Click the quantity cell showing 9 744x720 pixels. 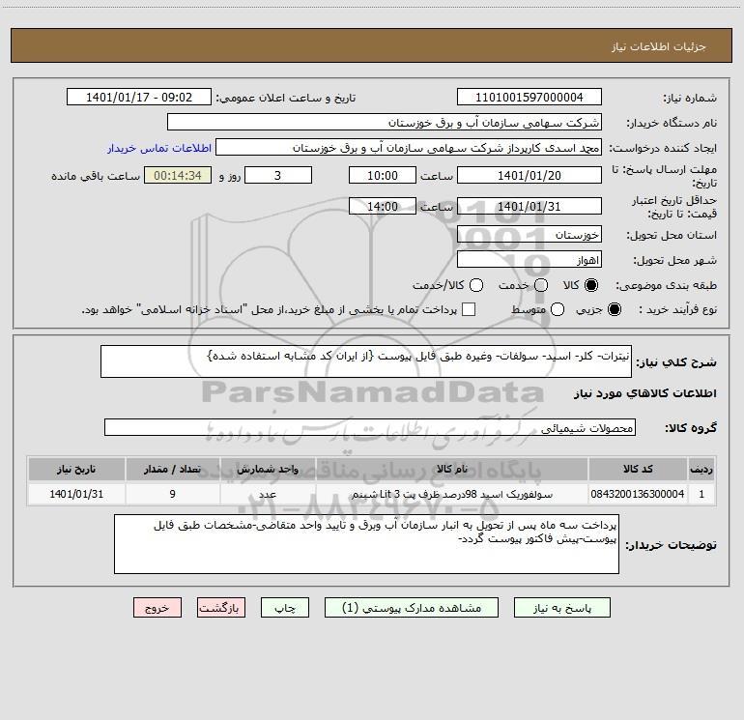pyautogui.click(x=172, y=494)
